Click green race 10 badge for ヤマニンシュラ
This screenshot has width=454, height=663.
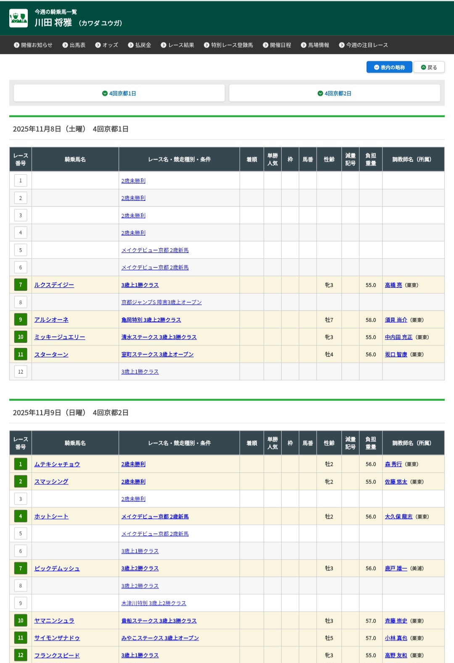coord(21,621)
